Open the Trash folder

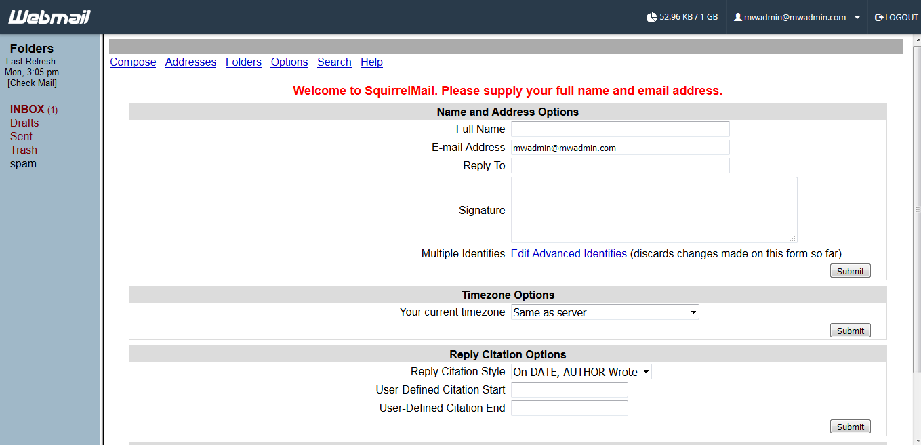pyautogui.click(x=24, y=150)
